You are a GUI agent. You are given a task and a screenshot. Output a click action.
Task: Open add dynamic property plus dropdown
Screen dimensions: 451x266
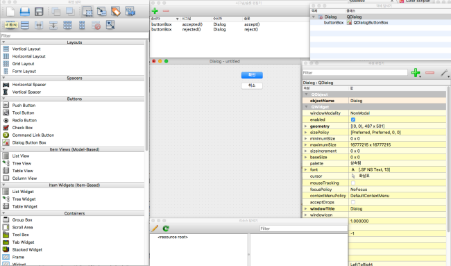tap(416, 73)
